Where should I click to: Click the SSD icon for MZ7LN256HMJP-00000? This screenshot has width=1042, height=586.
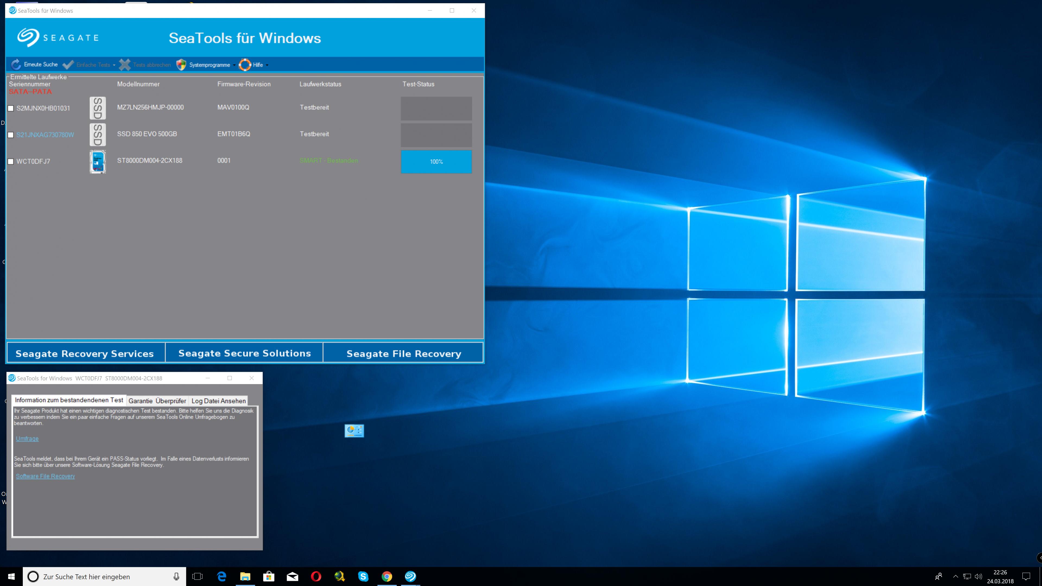(x=97, y=108)
